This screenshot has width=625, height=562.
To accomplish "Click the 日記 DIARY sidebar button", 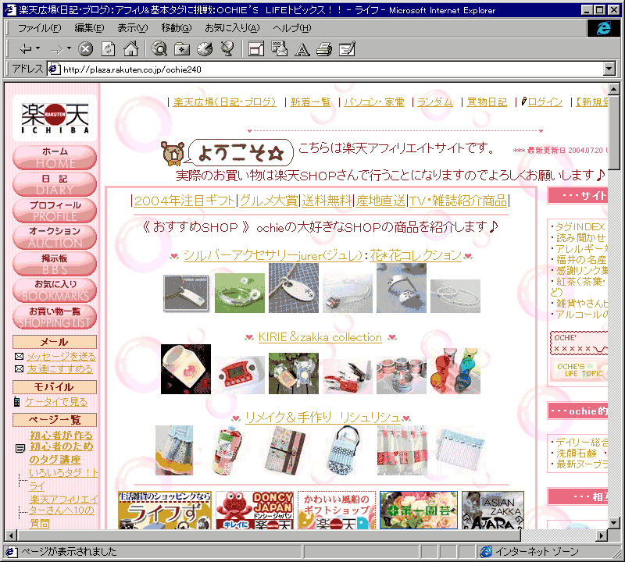I will coord(55,184).
